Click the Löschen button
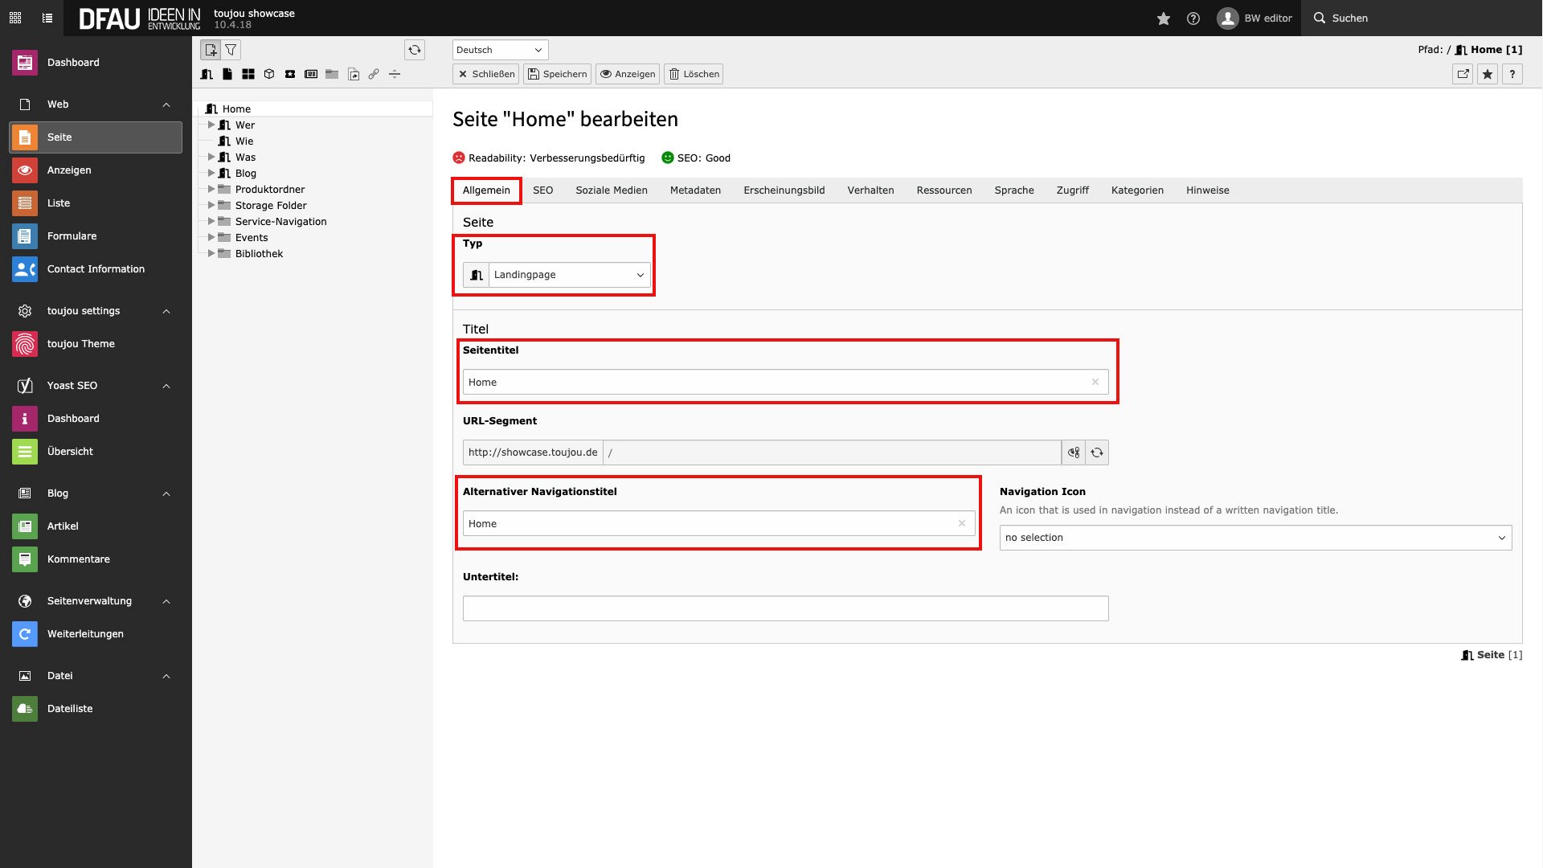This screenshot has height=868, width=1543. (694, 74)
